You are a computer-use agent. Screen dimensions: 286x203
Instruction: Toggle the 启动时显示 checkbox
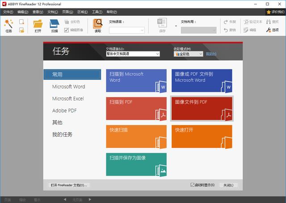(192, 185)
